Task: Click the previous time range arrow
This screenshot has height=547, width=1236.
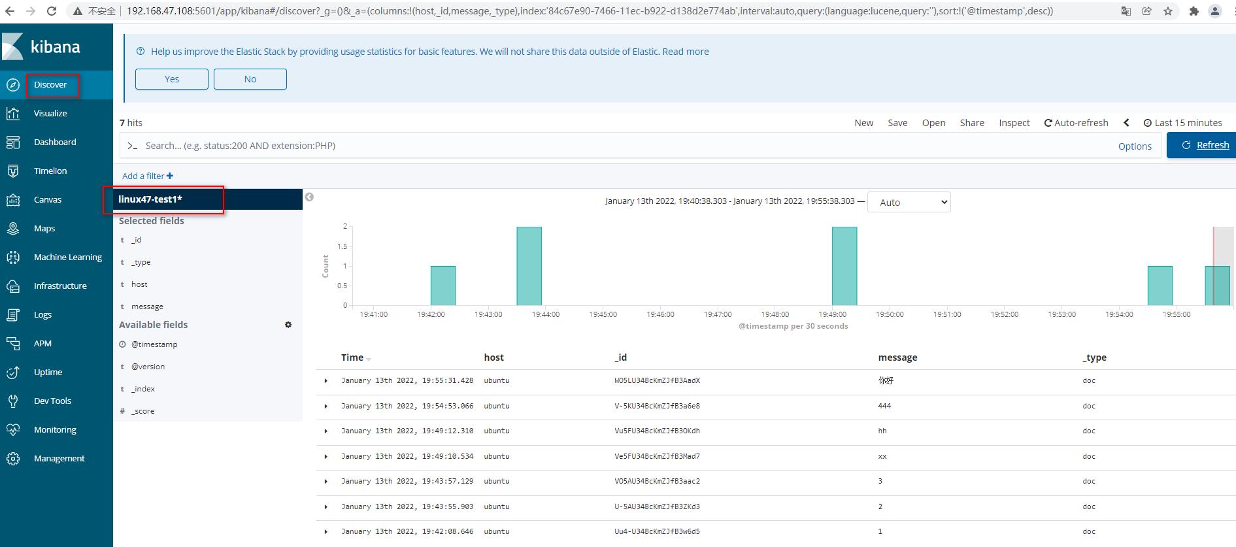Action: pos(1126,123)
